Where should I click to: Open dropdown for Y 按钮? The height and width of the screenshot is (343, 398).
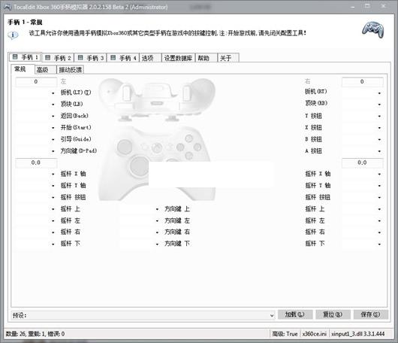tap(379, 116)
